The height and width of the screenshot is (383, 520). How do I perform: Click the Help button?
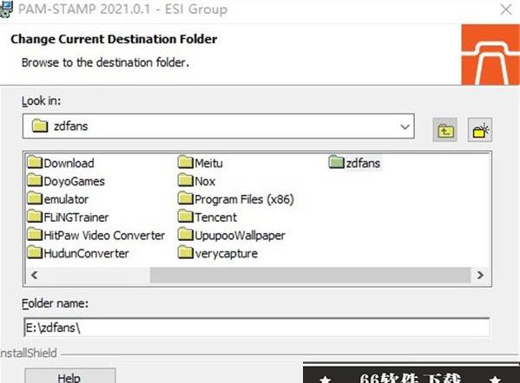click(x=70, y=376)
